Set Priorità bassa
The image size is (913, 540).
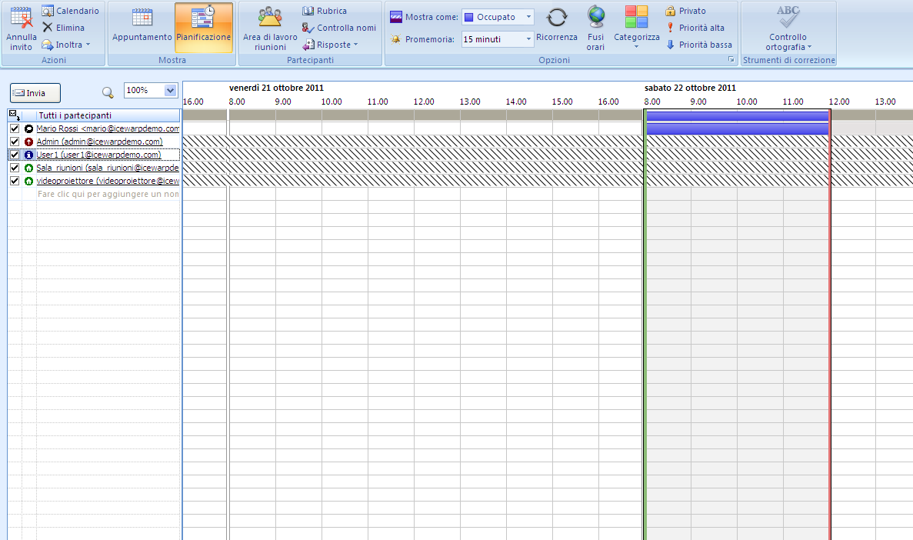[x=698, y=45]
